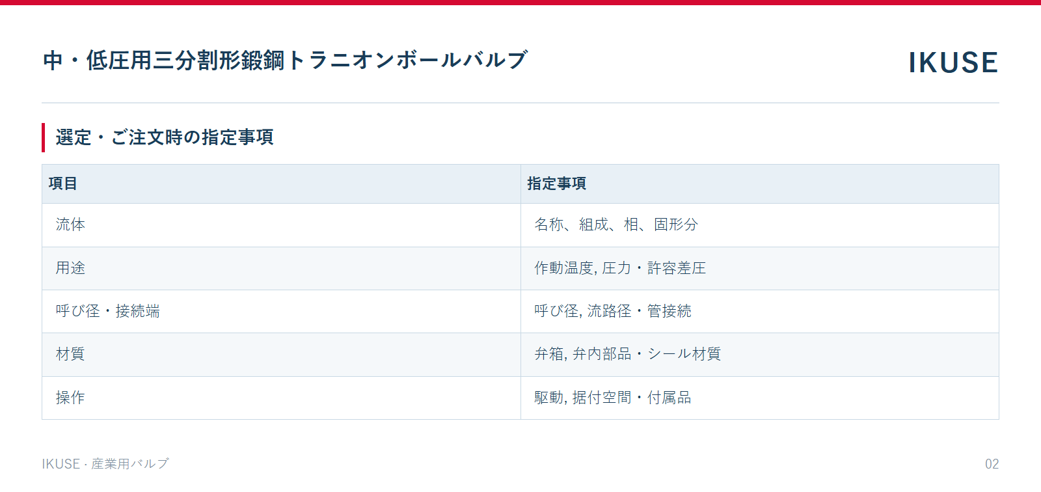Click the divider line under the title

[520, 103]
